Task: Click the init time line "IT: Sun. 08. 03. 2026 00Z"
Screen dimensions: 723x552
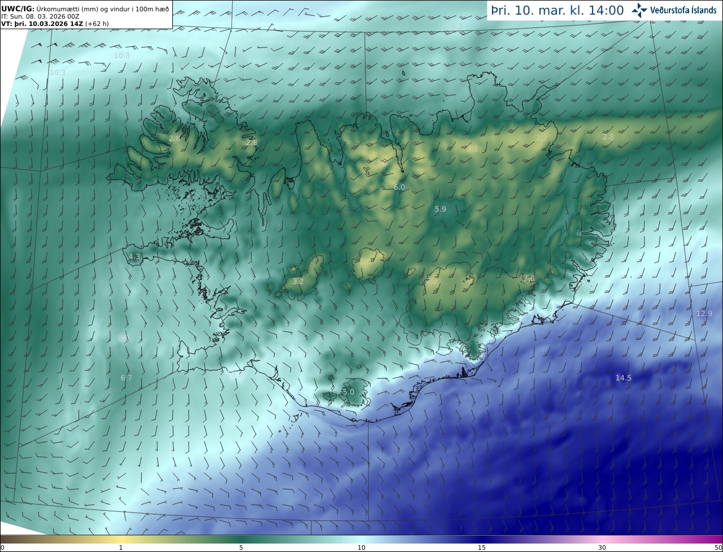Action: tap(40, 16)
